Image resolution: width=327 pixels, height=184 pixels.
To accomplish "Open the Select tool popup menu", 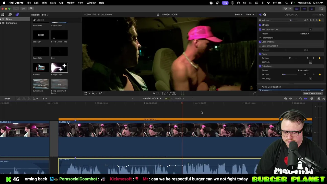I will point(44,98).
